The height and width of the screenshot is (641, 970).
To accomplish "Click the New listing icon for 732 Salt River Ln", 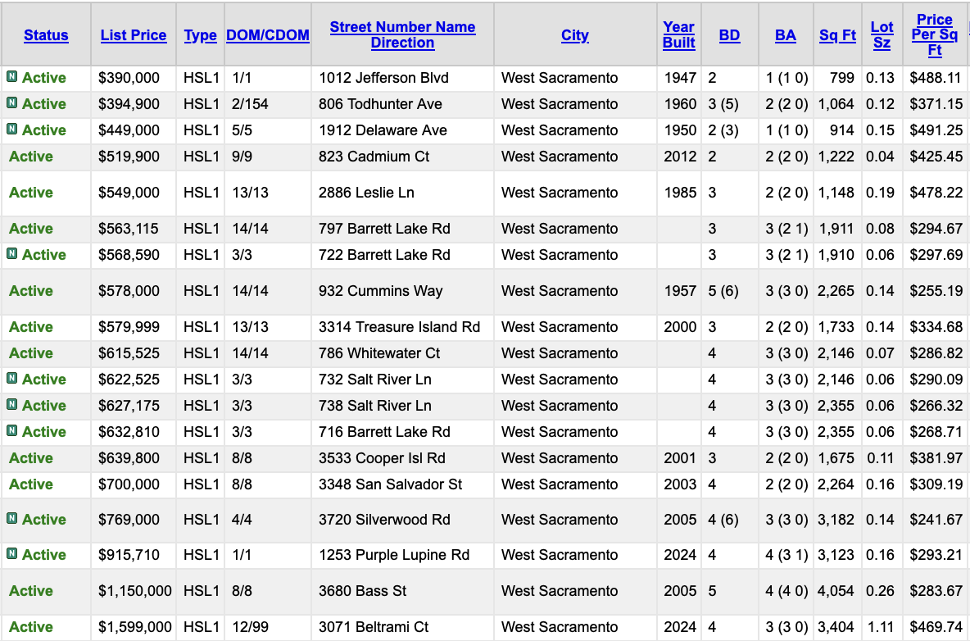I will click(x=11, y=378).
